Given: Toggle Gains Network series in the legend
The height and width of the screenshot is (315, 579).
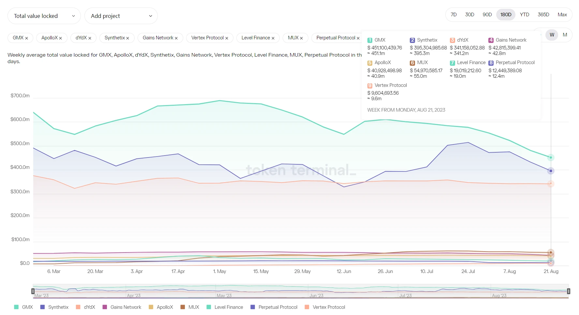Looking at the screenshot, I should tap(122, 307).
